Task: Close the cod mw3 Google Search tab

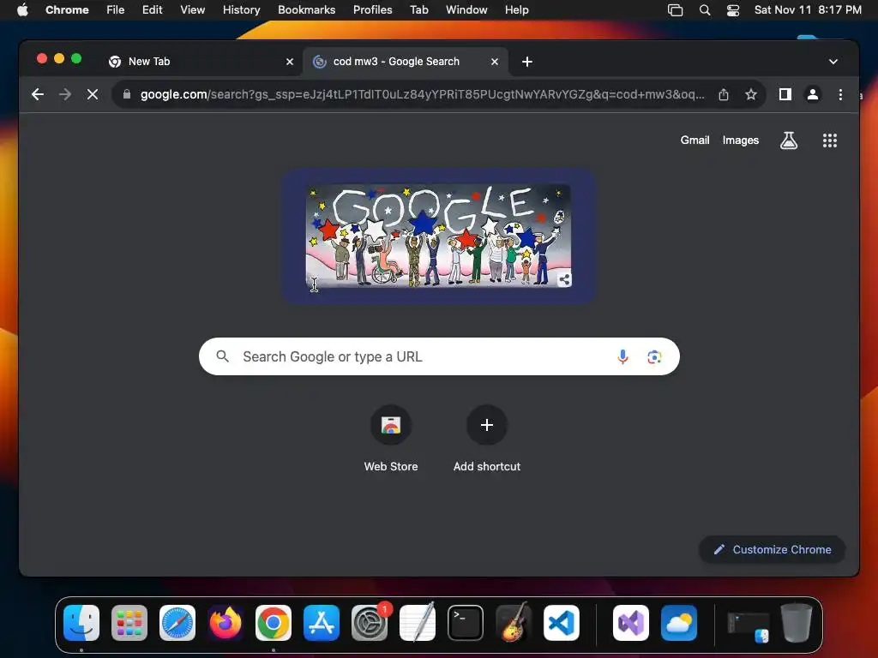Action: point(495,62)
